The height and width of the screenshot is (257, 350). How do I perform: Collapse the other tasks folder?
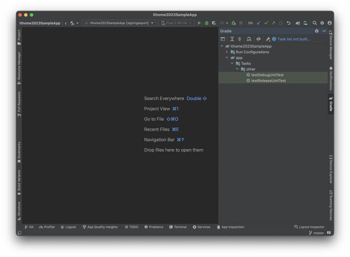(x=237, y=69)
